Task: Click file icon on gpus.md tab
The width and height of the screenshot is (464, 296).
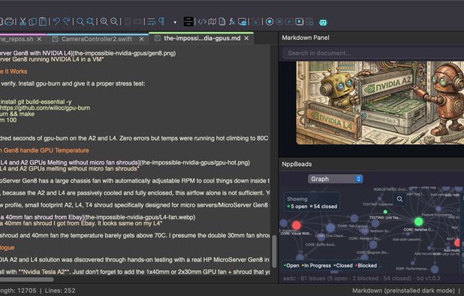Action: 158,38
